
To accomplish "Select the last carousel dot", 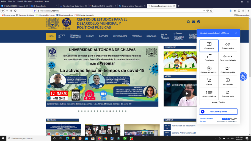I will pos(126,111).
